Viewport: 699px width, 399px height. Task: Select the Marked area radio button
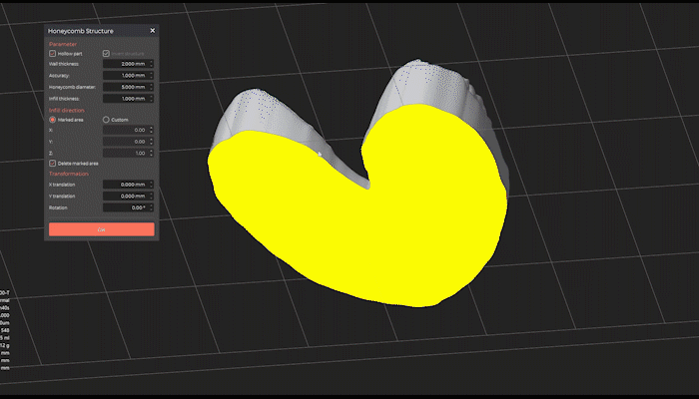[x=53, y=120]
